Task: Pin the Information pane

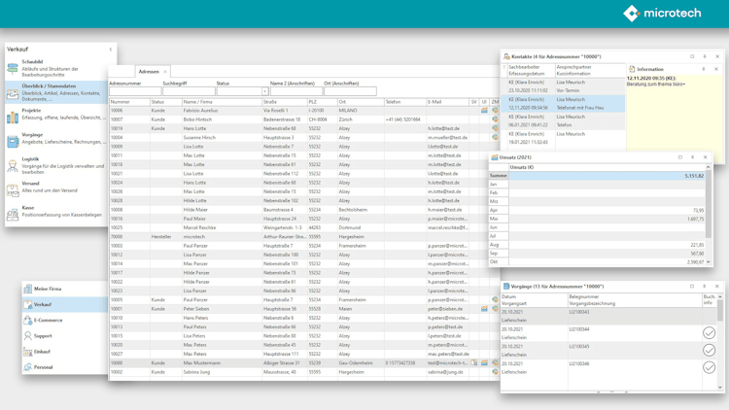Action: click(704, 69)
